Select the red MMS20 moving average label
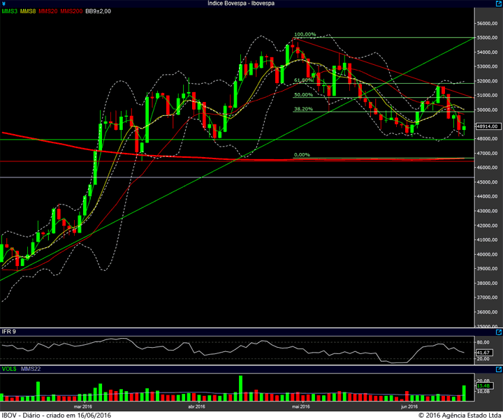 coord(48,11)
